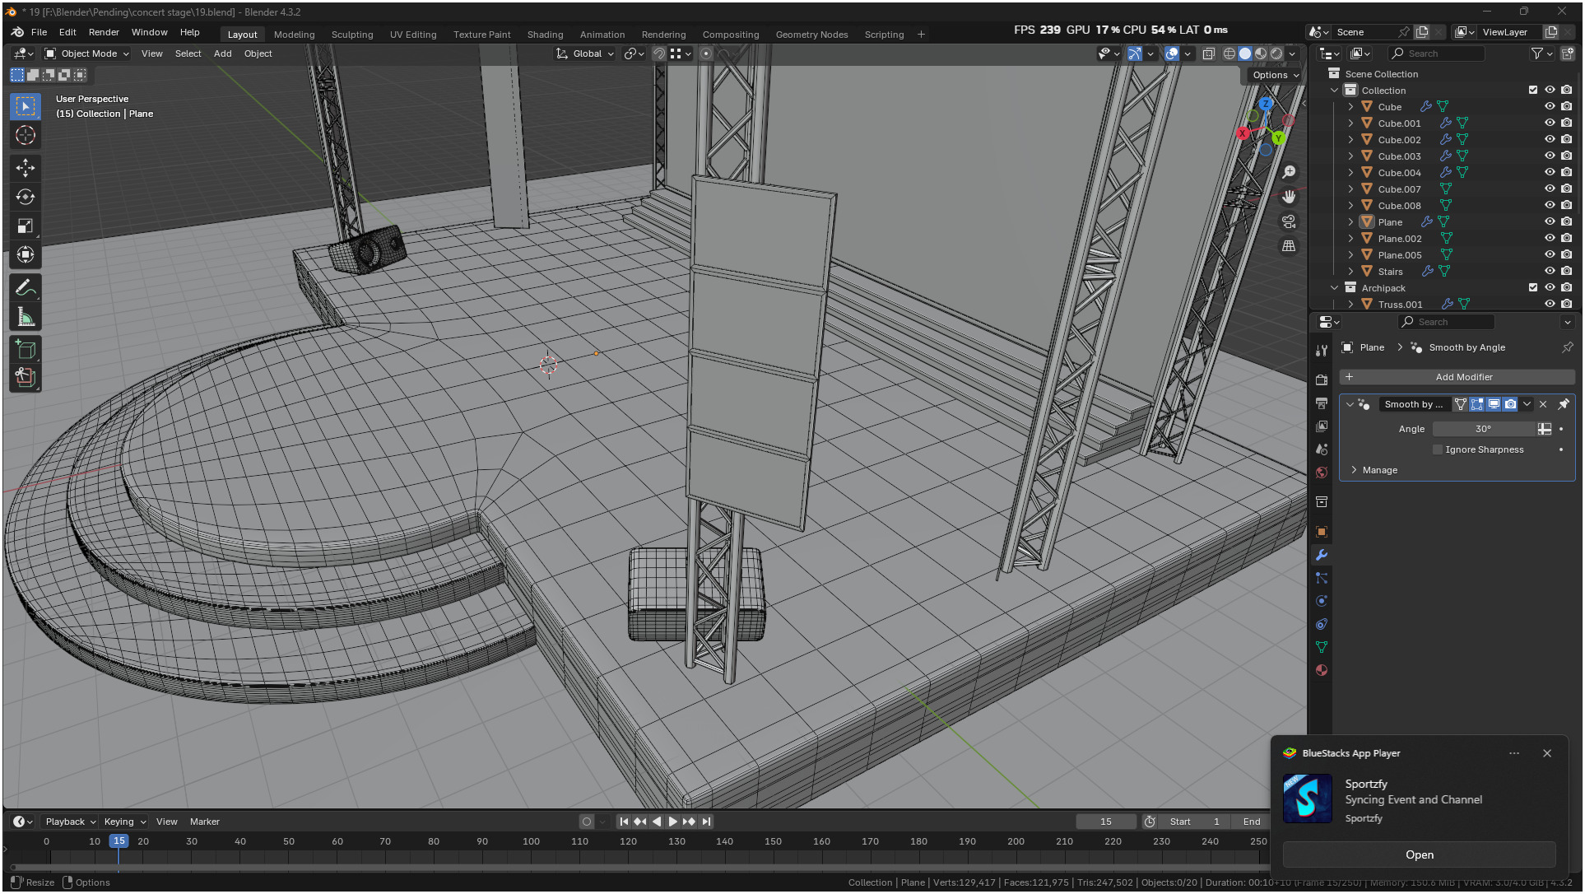The image size is (1585, 894).
Task: Enable Ignore Sharpness checkbox
Action: 1438,449
